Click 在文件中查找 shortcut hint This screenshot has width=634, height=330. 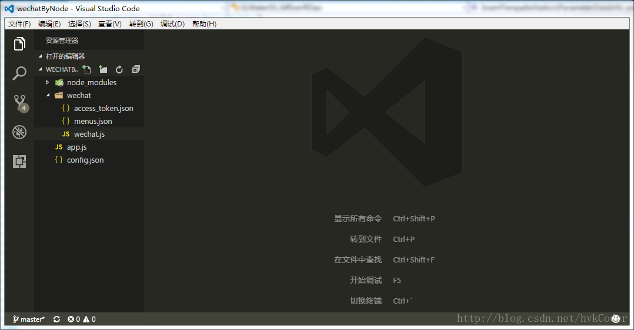click(358, 260)
